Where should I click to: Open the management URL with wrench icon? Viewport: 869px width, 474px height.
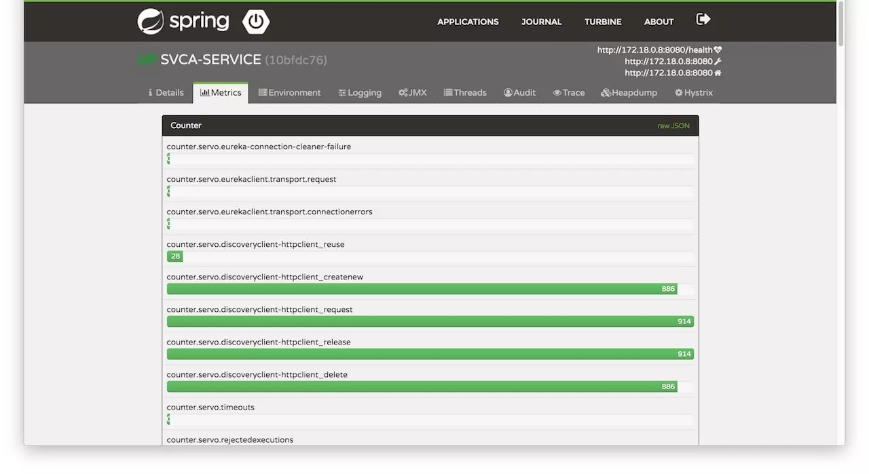pyautogui.click(x=673, y=61)
